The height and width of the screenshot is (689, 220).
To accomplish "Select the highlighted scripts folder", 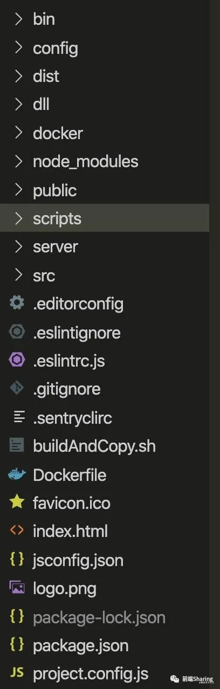I will click(x=105, y=218).
